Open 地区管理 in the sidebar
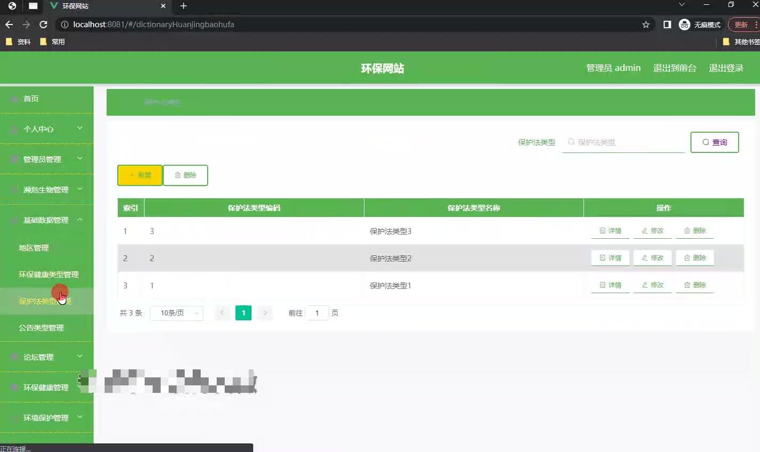Image resolution: width=760 pixels, height=452 pixels. (46, 248)
